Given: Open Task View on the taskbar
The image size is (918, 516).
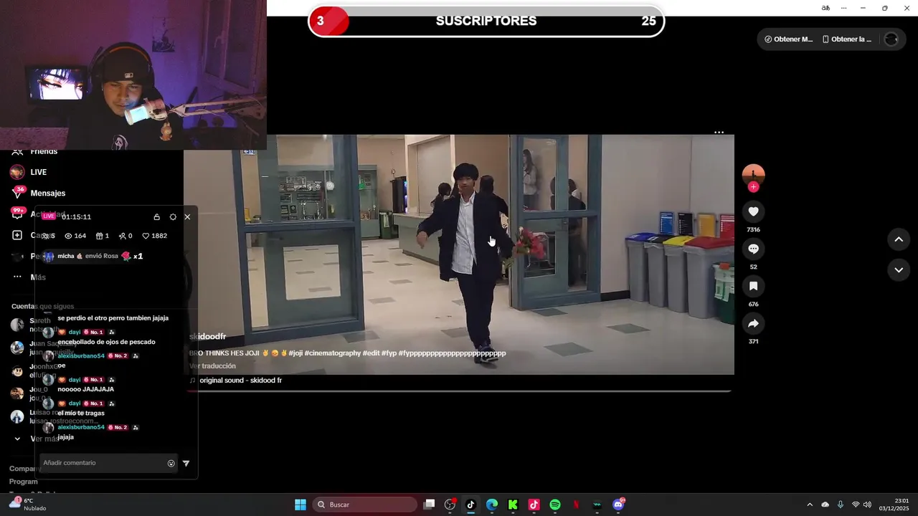Looking at the screenshot, I should pos(429,505).
